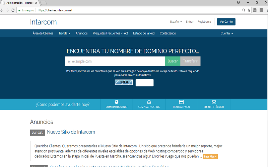Reload the page with refresh icon
The width and height of the screenshot is (268, 167).
pos(13,10)
